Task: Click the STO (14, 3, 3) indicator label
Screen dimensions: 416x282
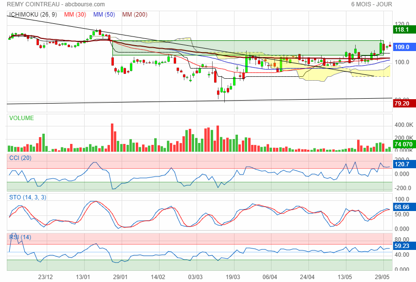Action: pos(28,197)
